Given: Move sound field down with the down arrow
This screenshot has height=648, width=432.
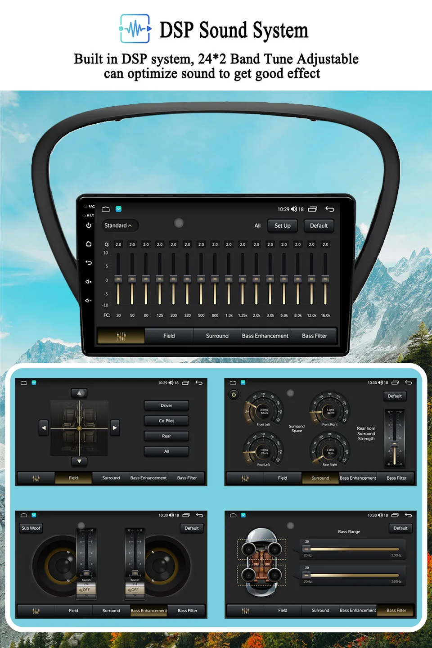Looking at the screenshot, I should 79,462.
